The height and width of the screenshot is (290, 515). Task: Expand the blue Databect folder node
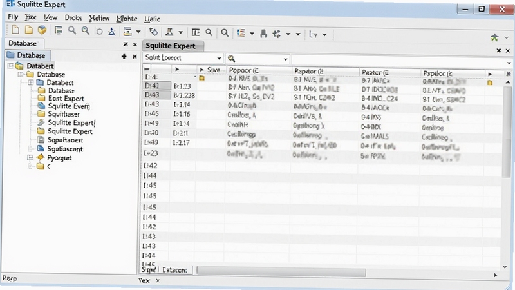point(31,82)
